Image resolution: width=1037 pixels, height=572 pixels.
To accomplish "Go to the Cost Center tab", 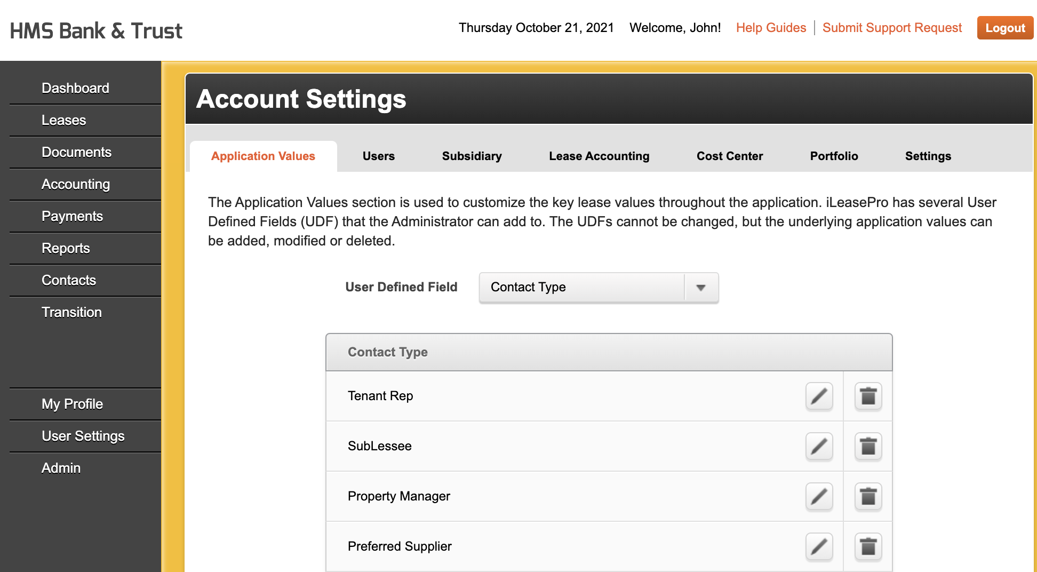I will coord(730,156).
